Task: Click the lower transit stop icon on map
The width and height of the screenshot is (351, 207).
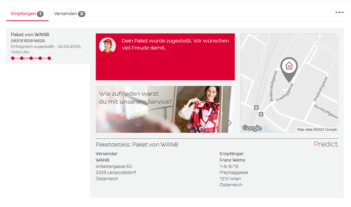Action: pyautogui.click(x=261, y=114)
